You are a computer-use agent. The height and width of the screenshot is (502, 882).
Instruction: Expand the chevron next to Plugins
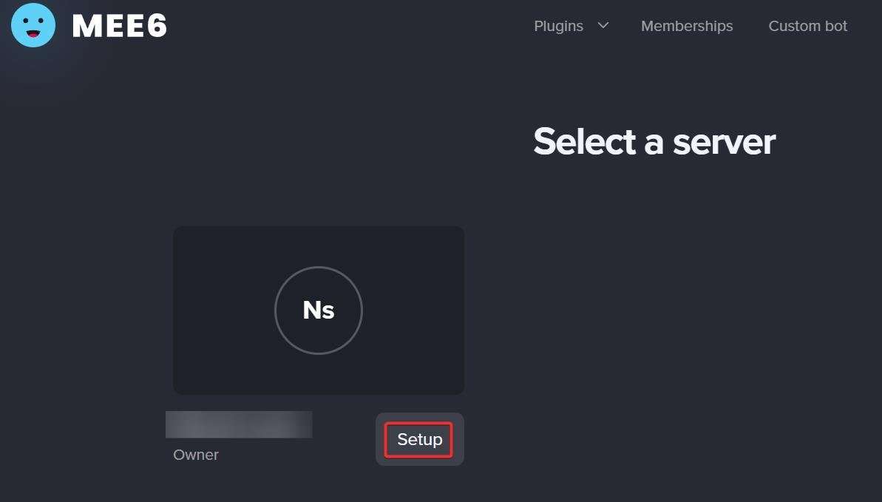603,25
